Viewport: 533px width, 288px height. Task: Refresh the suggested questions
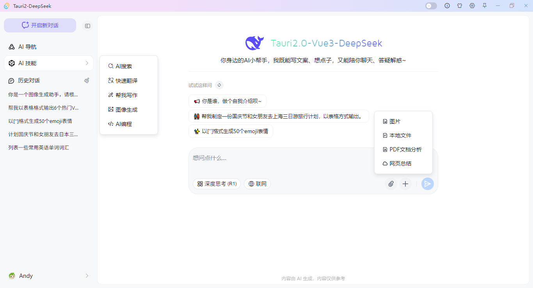[x=219, y=85]
